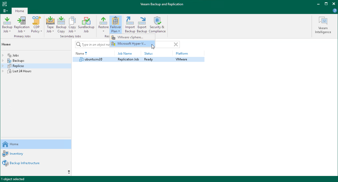Select the Home ribbon tab
The width and height of the screenshot is (338, 182).
point(20,11)
